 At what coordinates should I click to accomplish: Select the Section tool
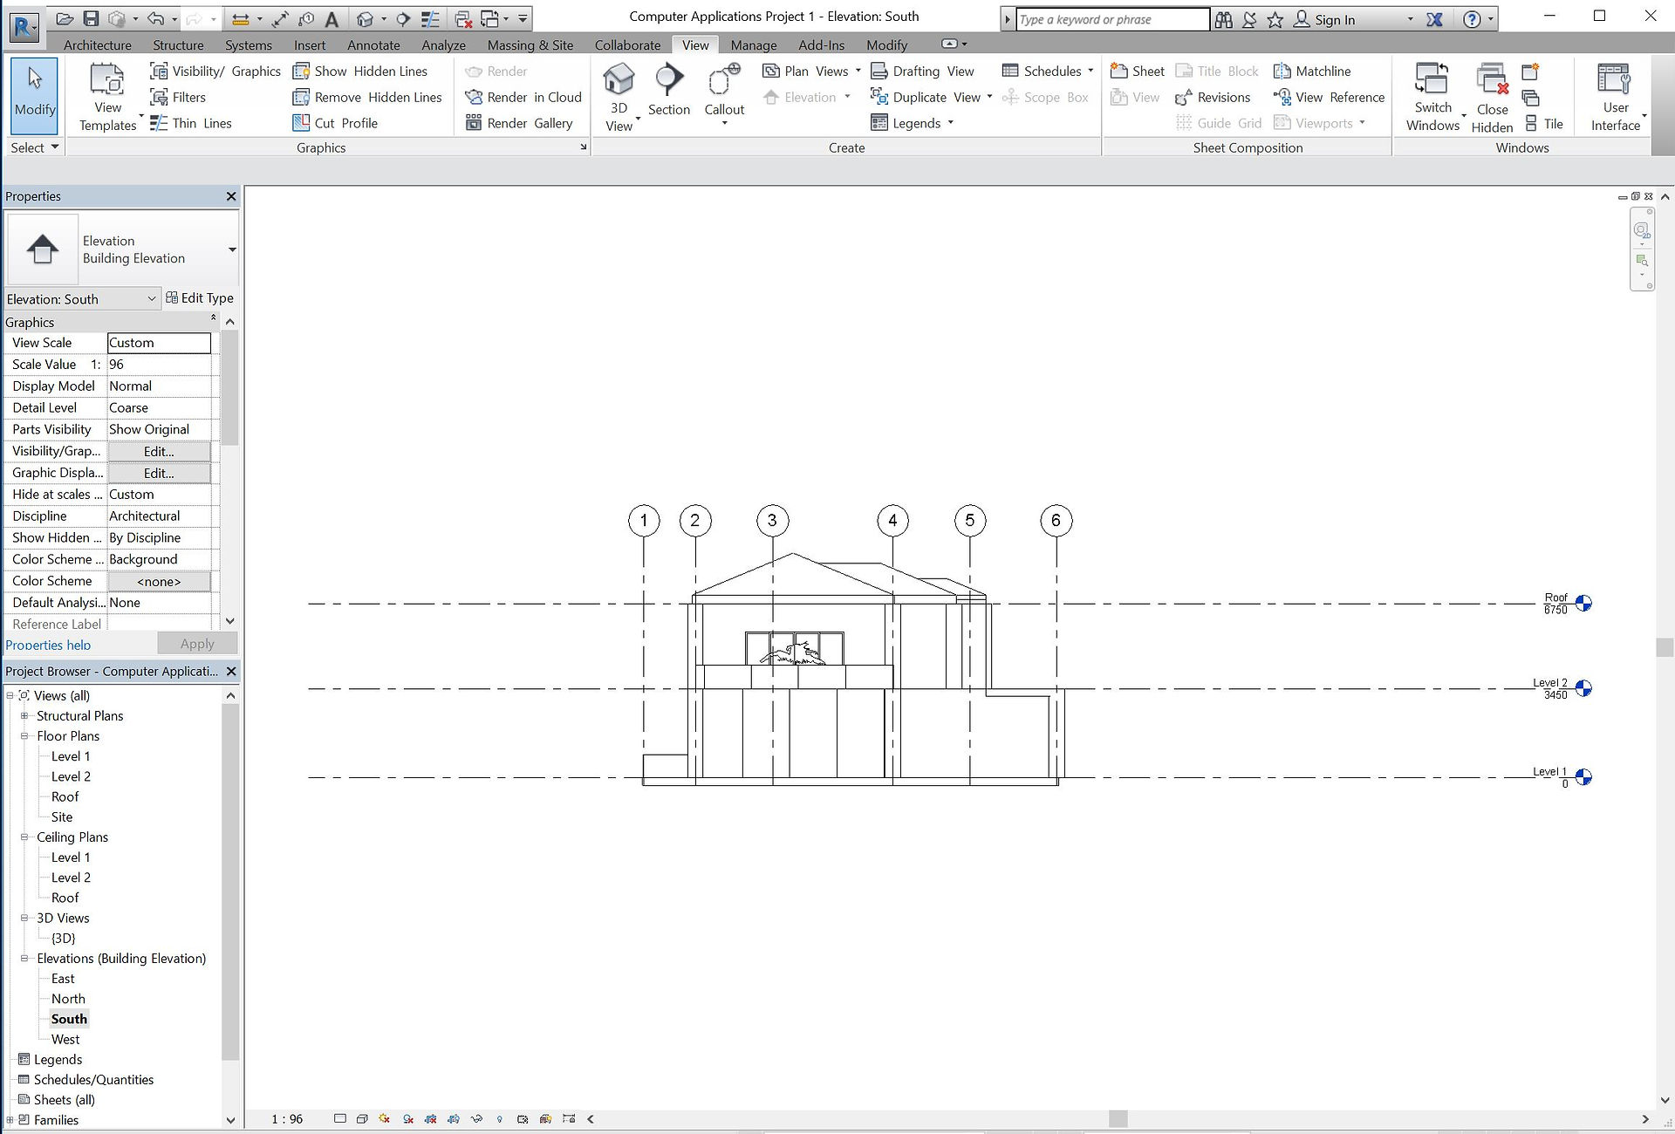(669, 90)
